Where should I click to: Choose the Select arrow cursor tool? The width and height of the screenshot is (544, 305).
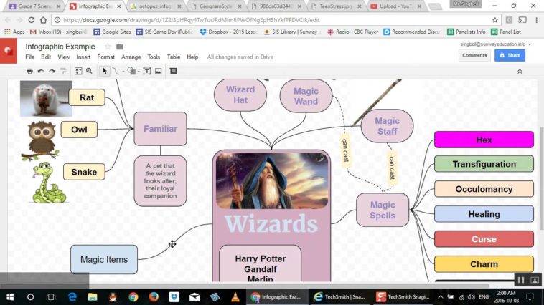click(105, 71)
